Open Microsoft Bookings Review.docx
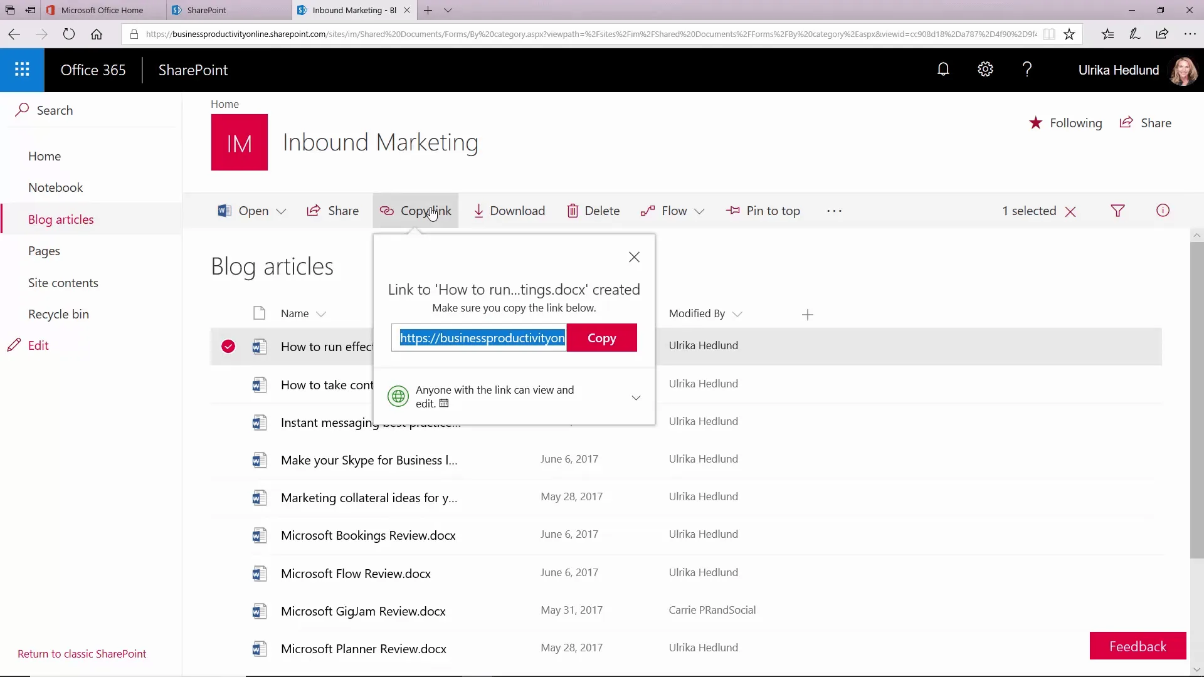This screenshot has height=677, width=1204. coord(368,536)
